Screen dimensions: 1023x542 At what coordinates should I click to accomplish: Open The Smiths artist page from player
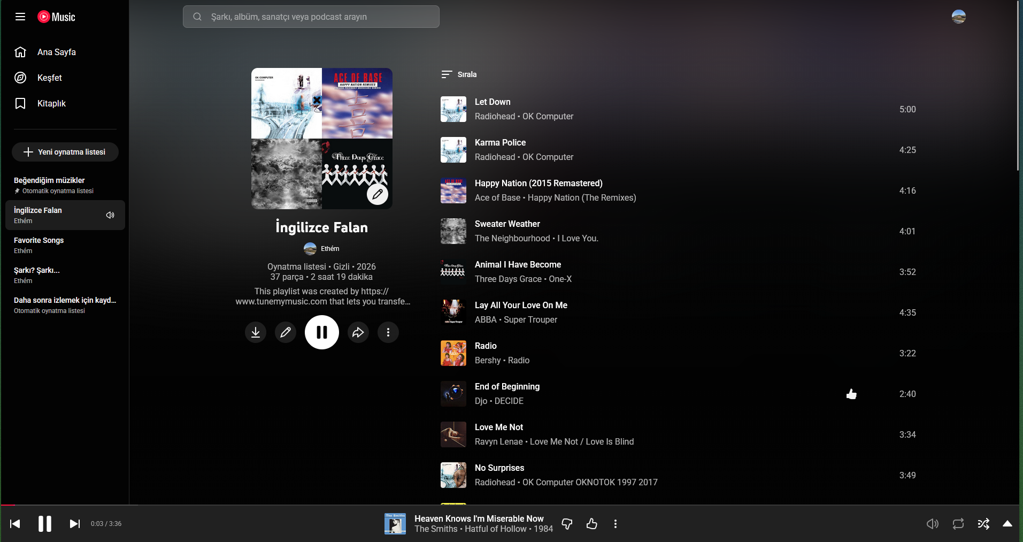[436, 529]
